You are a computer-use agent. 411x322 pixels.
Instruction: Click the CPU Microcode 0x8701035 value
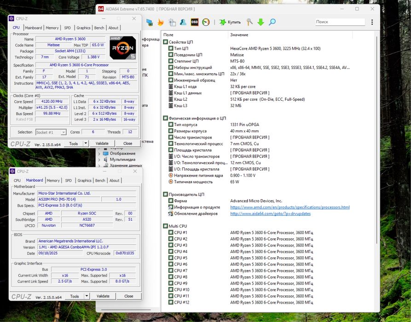125,253
